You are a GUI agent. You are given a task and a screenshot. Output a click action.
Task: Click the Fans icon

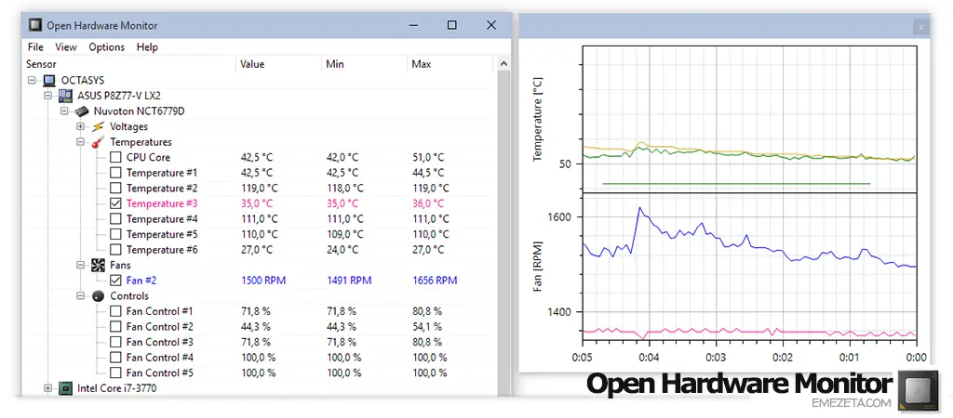[98, 265]
